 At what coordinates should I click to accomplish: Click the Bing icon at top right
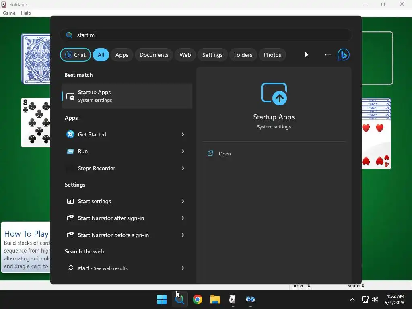(344, 55)
